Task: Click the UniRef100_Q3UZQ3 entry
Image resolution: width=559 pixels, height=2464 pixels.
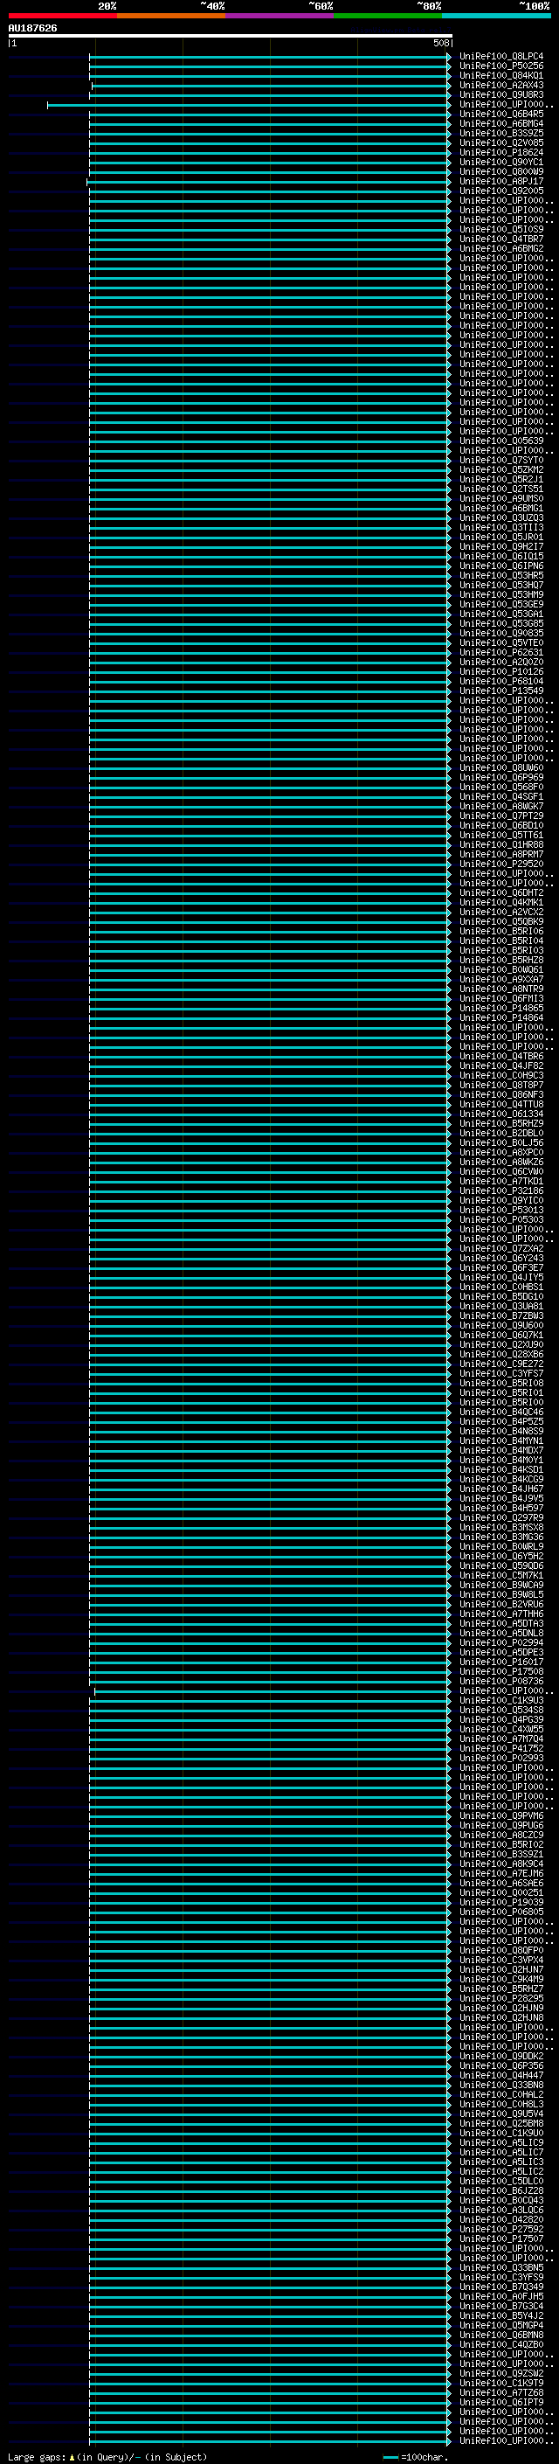Action: pos(501,517)
